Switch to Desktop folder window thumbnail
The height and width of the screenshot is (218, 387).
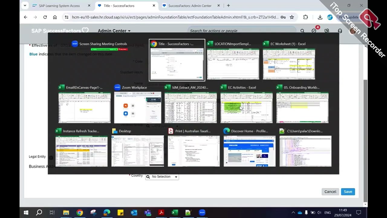pos(138,147)
